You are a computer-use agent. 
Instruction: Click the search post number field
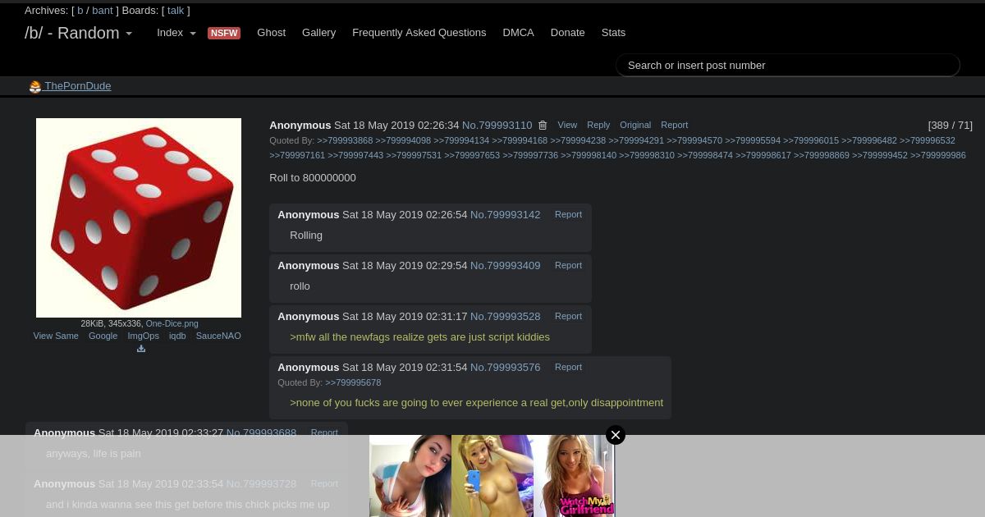pyautogui.click(x=788, y=65)
